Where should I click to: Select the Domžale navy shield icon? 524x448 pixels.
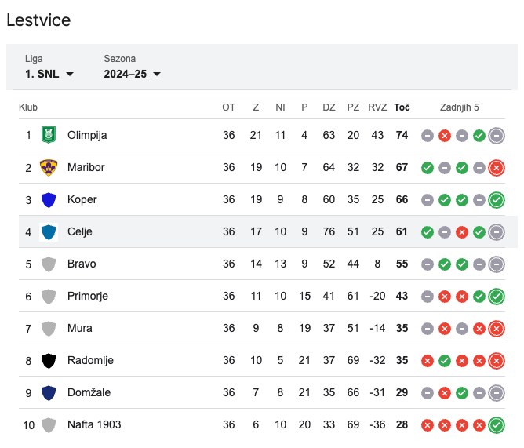pyautogui.click(x=49, y=393)
